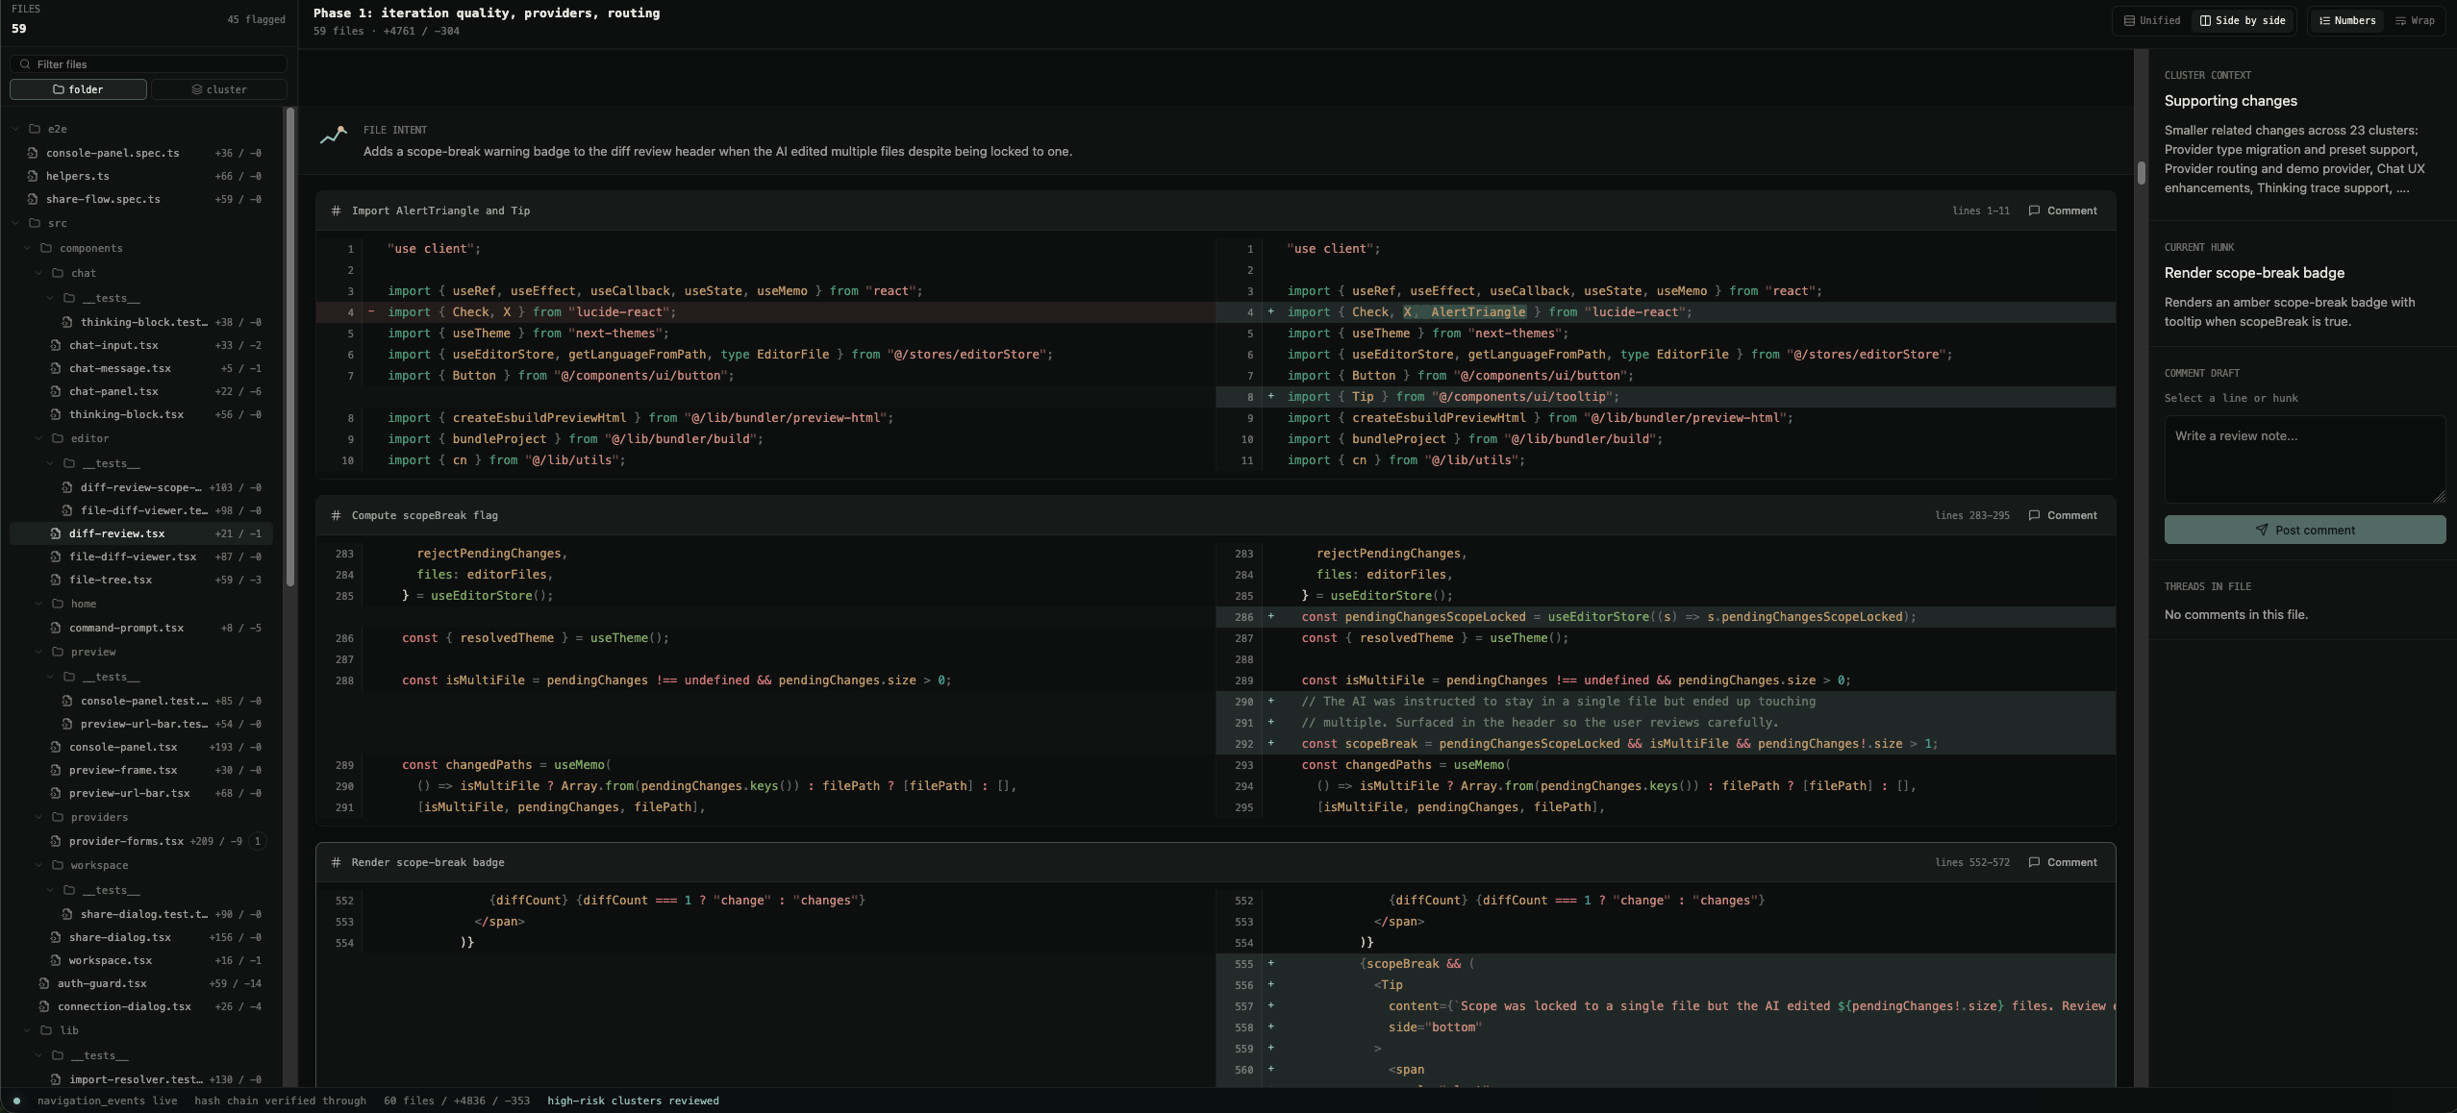Viewport: 2457px width, 1113px height.
Task: Click the provider-forms.tsx comment count badge
Action: click(257, 841)
